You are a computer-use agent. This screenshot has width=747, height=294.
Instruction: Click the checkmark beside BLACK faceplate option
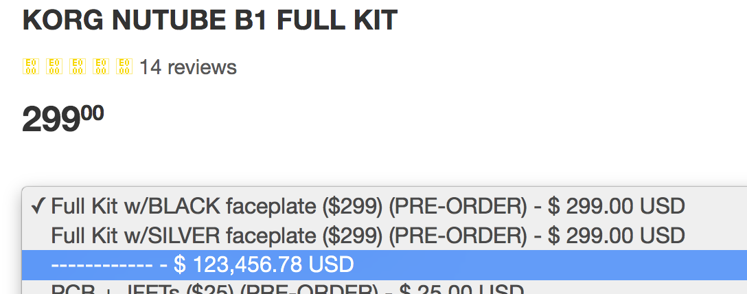(x=38, y=205)
